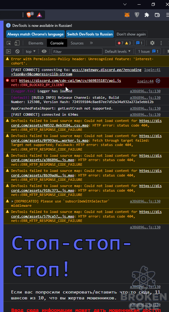The image size is (169, 312).
Task: Open the Brave Shields lion icon
Action: tap(29, 15)
